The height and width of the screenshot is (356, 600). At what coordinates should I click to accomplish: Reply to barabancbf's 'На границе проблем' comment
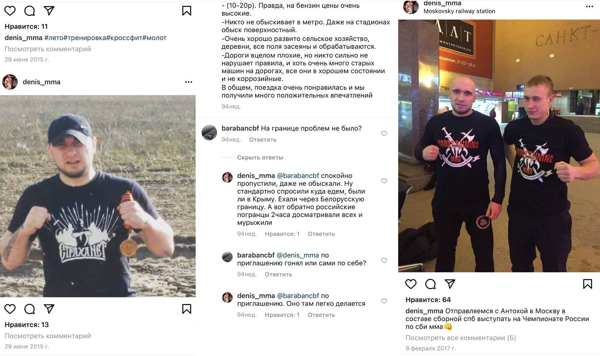click(x=263, y=140)
